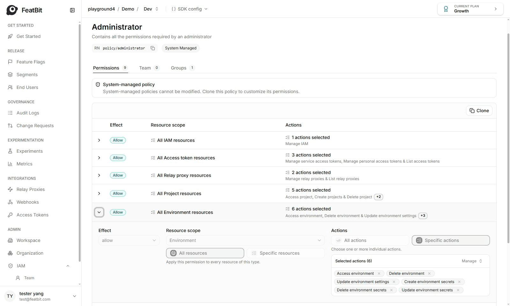Click the Current Plan ribbon icon
The height and width of the screenshot is (306, 510).
pyautogui.click(x=446, y=9)
